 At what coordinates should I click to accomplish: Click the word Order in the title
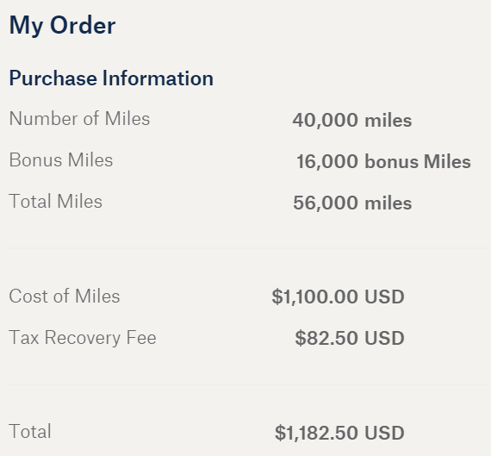[x=83, y=25]
